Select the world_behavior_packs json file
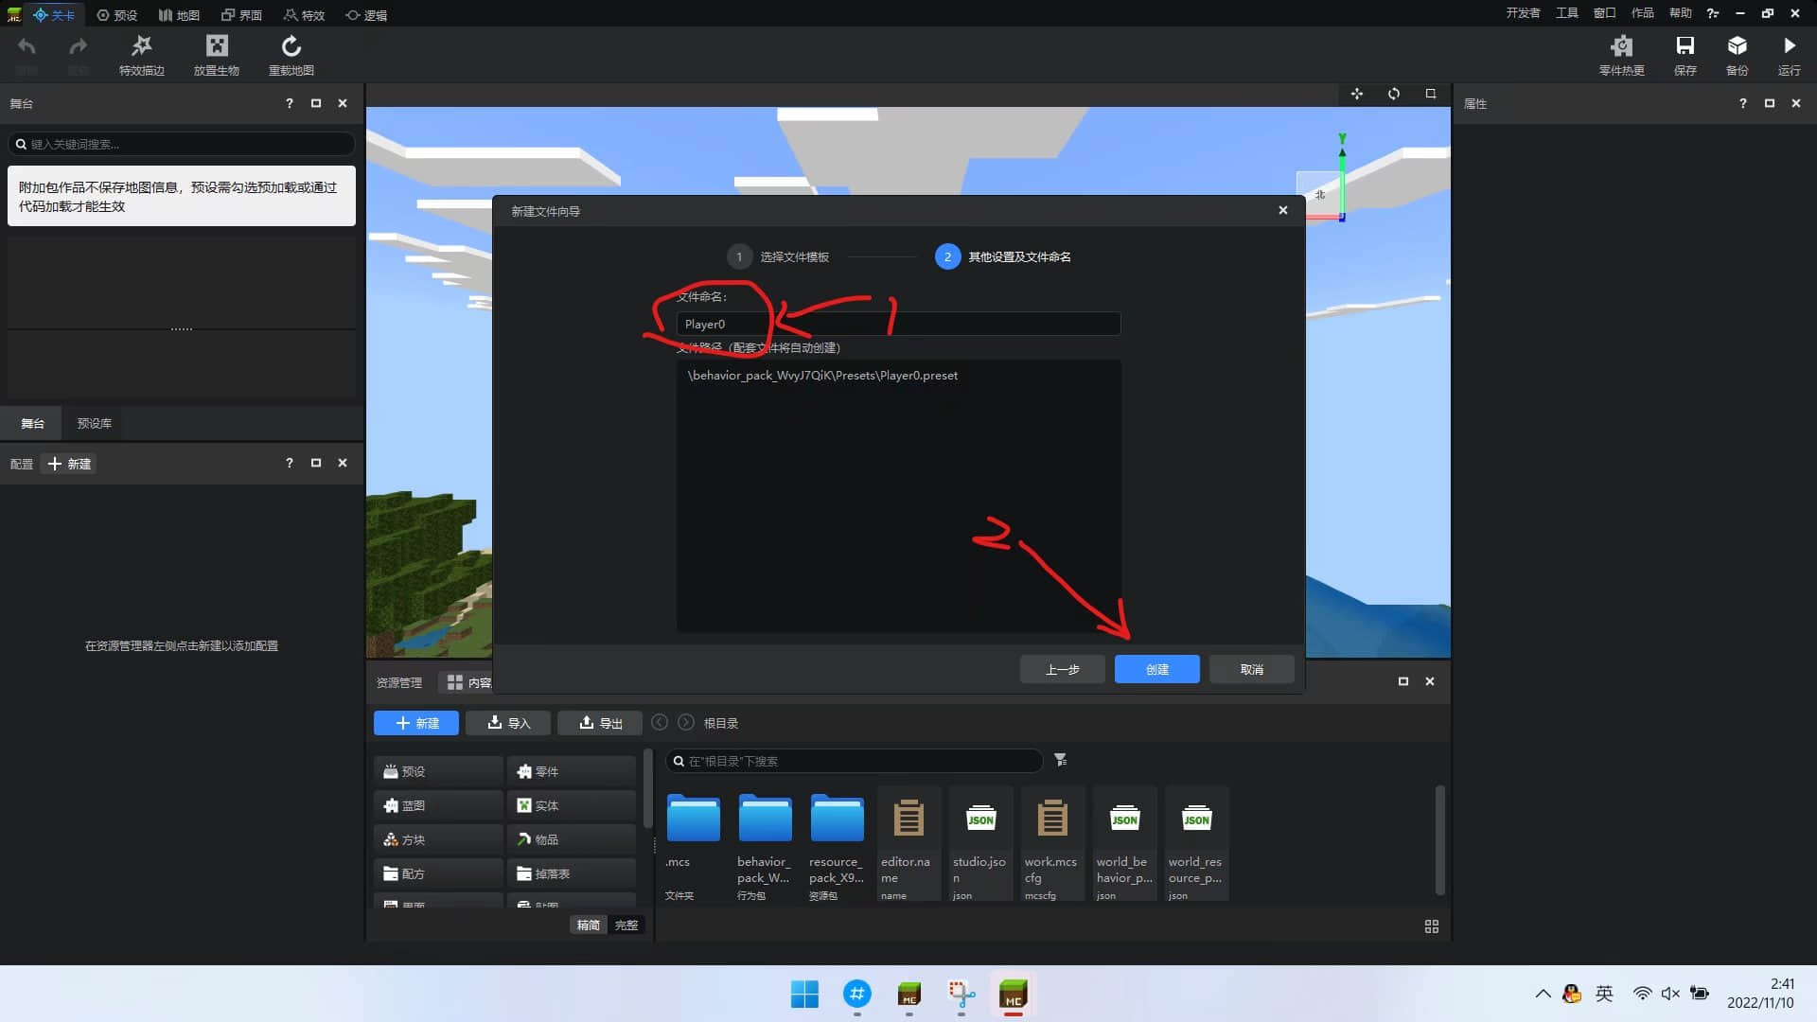 point(1124,843)
